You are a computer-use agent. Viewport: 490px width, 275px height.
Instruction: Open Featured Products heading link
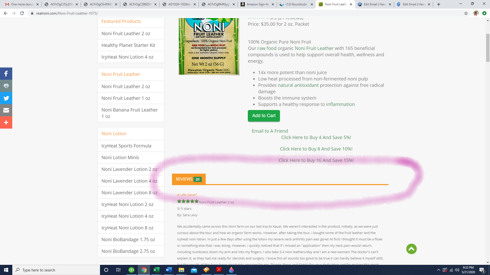121,21
